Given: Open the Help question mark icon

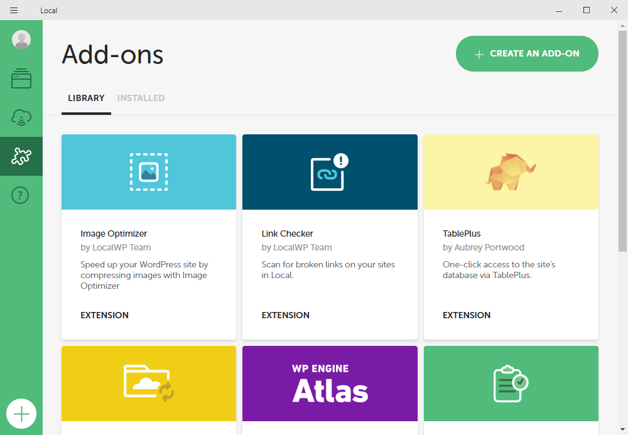Looking at the screenshot, I should coord(20,195).
